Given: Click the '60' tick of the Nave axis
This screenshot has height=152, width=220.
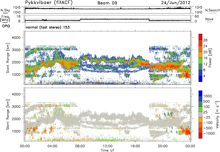Looking at the screenshot, I should pyautogui.click(x=197, y=16).
